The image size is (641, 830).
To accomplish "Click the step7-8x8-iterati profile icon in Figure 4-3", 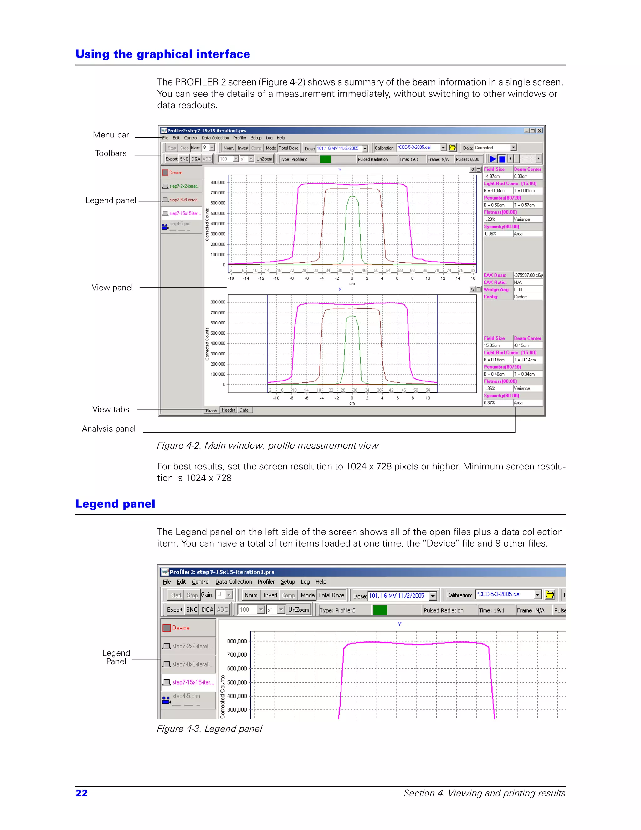I will pyautogui.click(x=167, y=664).
